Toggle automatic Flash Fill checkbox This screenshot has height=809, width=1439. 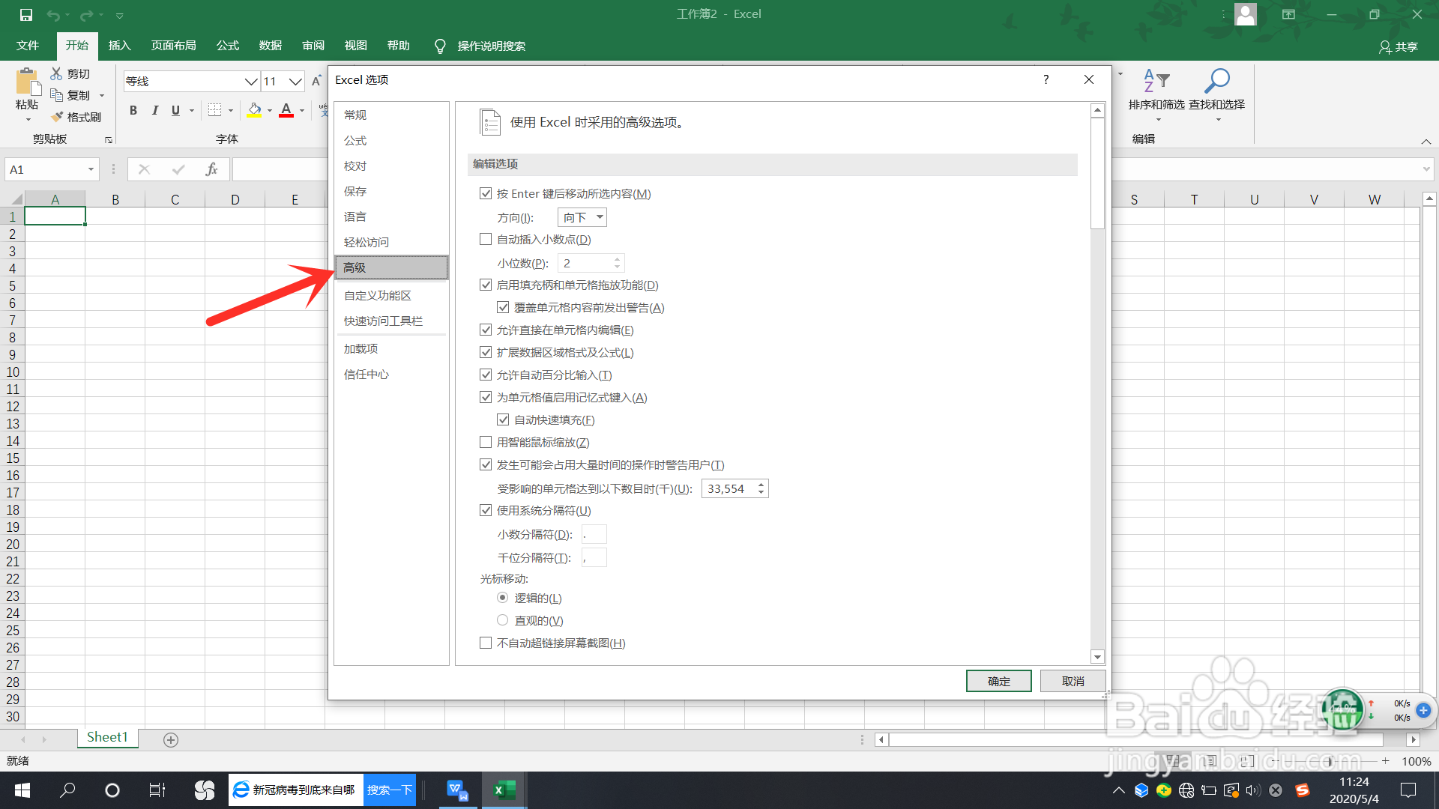(503, 419)
